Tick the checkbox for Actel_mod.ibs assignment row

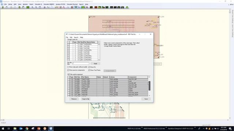69,81
